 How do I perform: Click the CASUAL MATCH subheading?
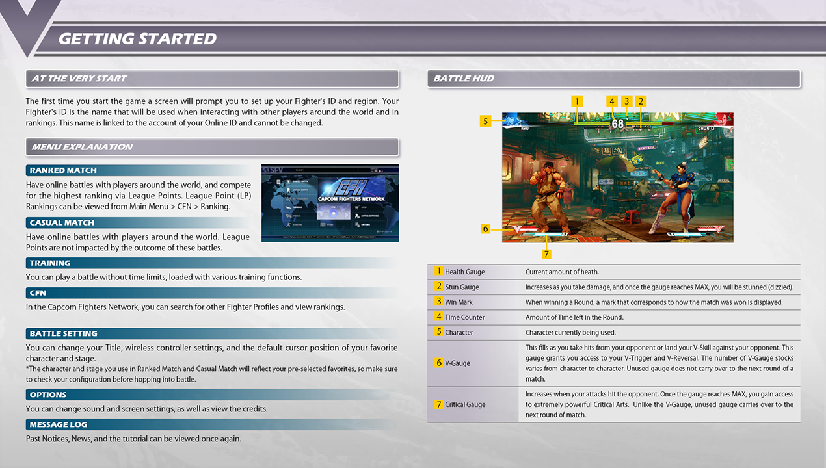click(x=62, y=222)
